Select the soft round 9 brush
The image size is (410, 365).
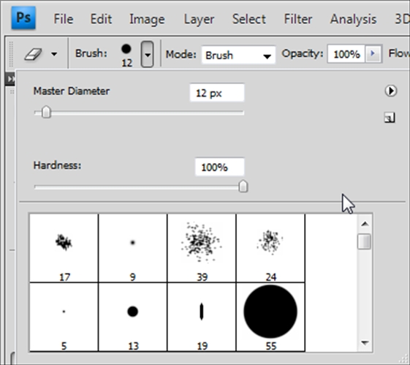click(x=133, y=248)
